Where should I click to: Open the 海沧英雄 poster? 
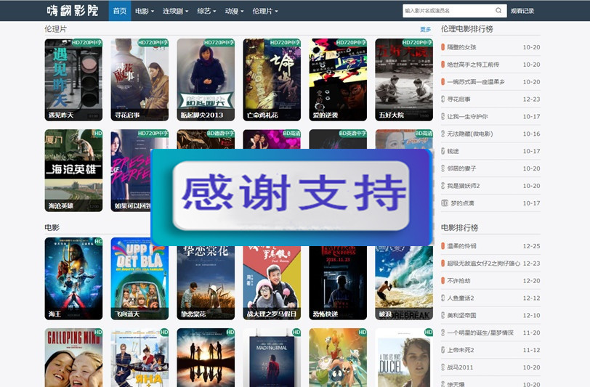(x=73, y=171)
